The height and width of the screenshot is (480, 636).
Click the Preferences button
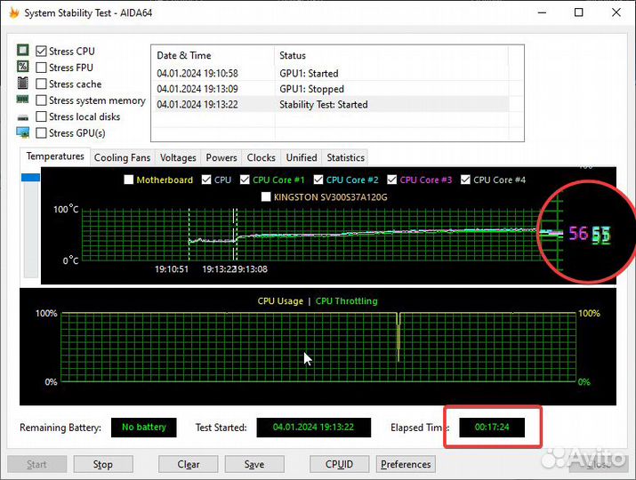pos(406,464)
